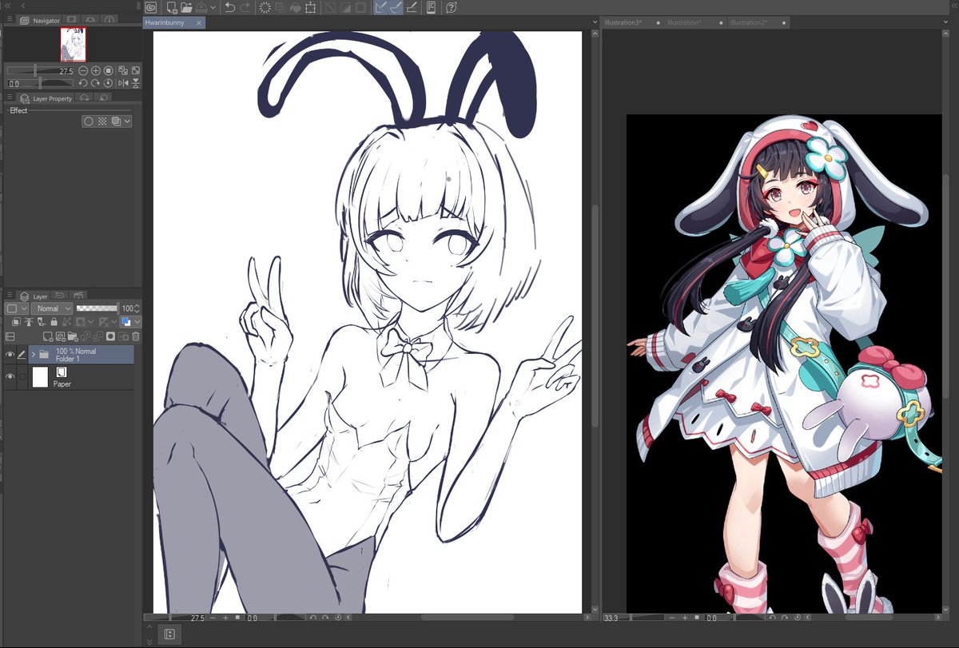The width and height of the screenshot is (959, 648).
Task: Select the Layer Property tab
Action: [x=46, y=98]
